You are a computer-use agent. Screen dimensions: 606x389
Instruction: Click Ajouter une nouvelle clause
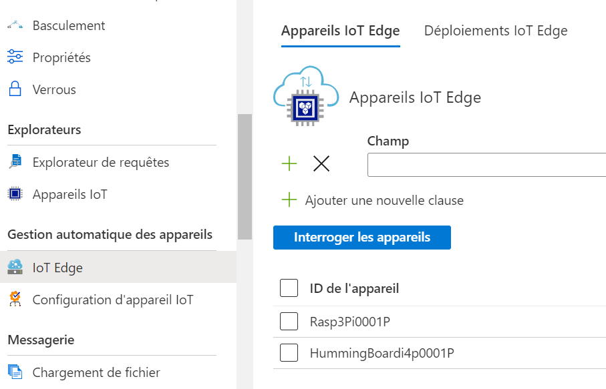384,200
